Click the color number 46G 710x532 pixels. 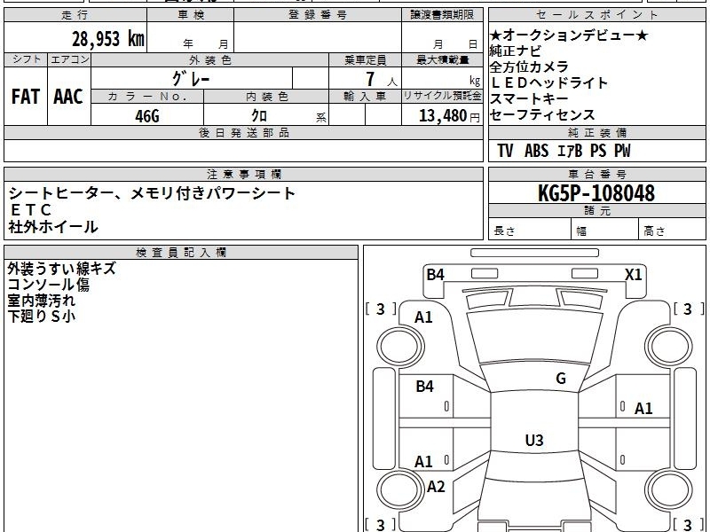coord(147,116)
